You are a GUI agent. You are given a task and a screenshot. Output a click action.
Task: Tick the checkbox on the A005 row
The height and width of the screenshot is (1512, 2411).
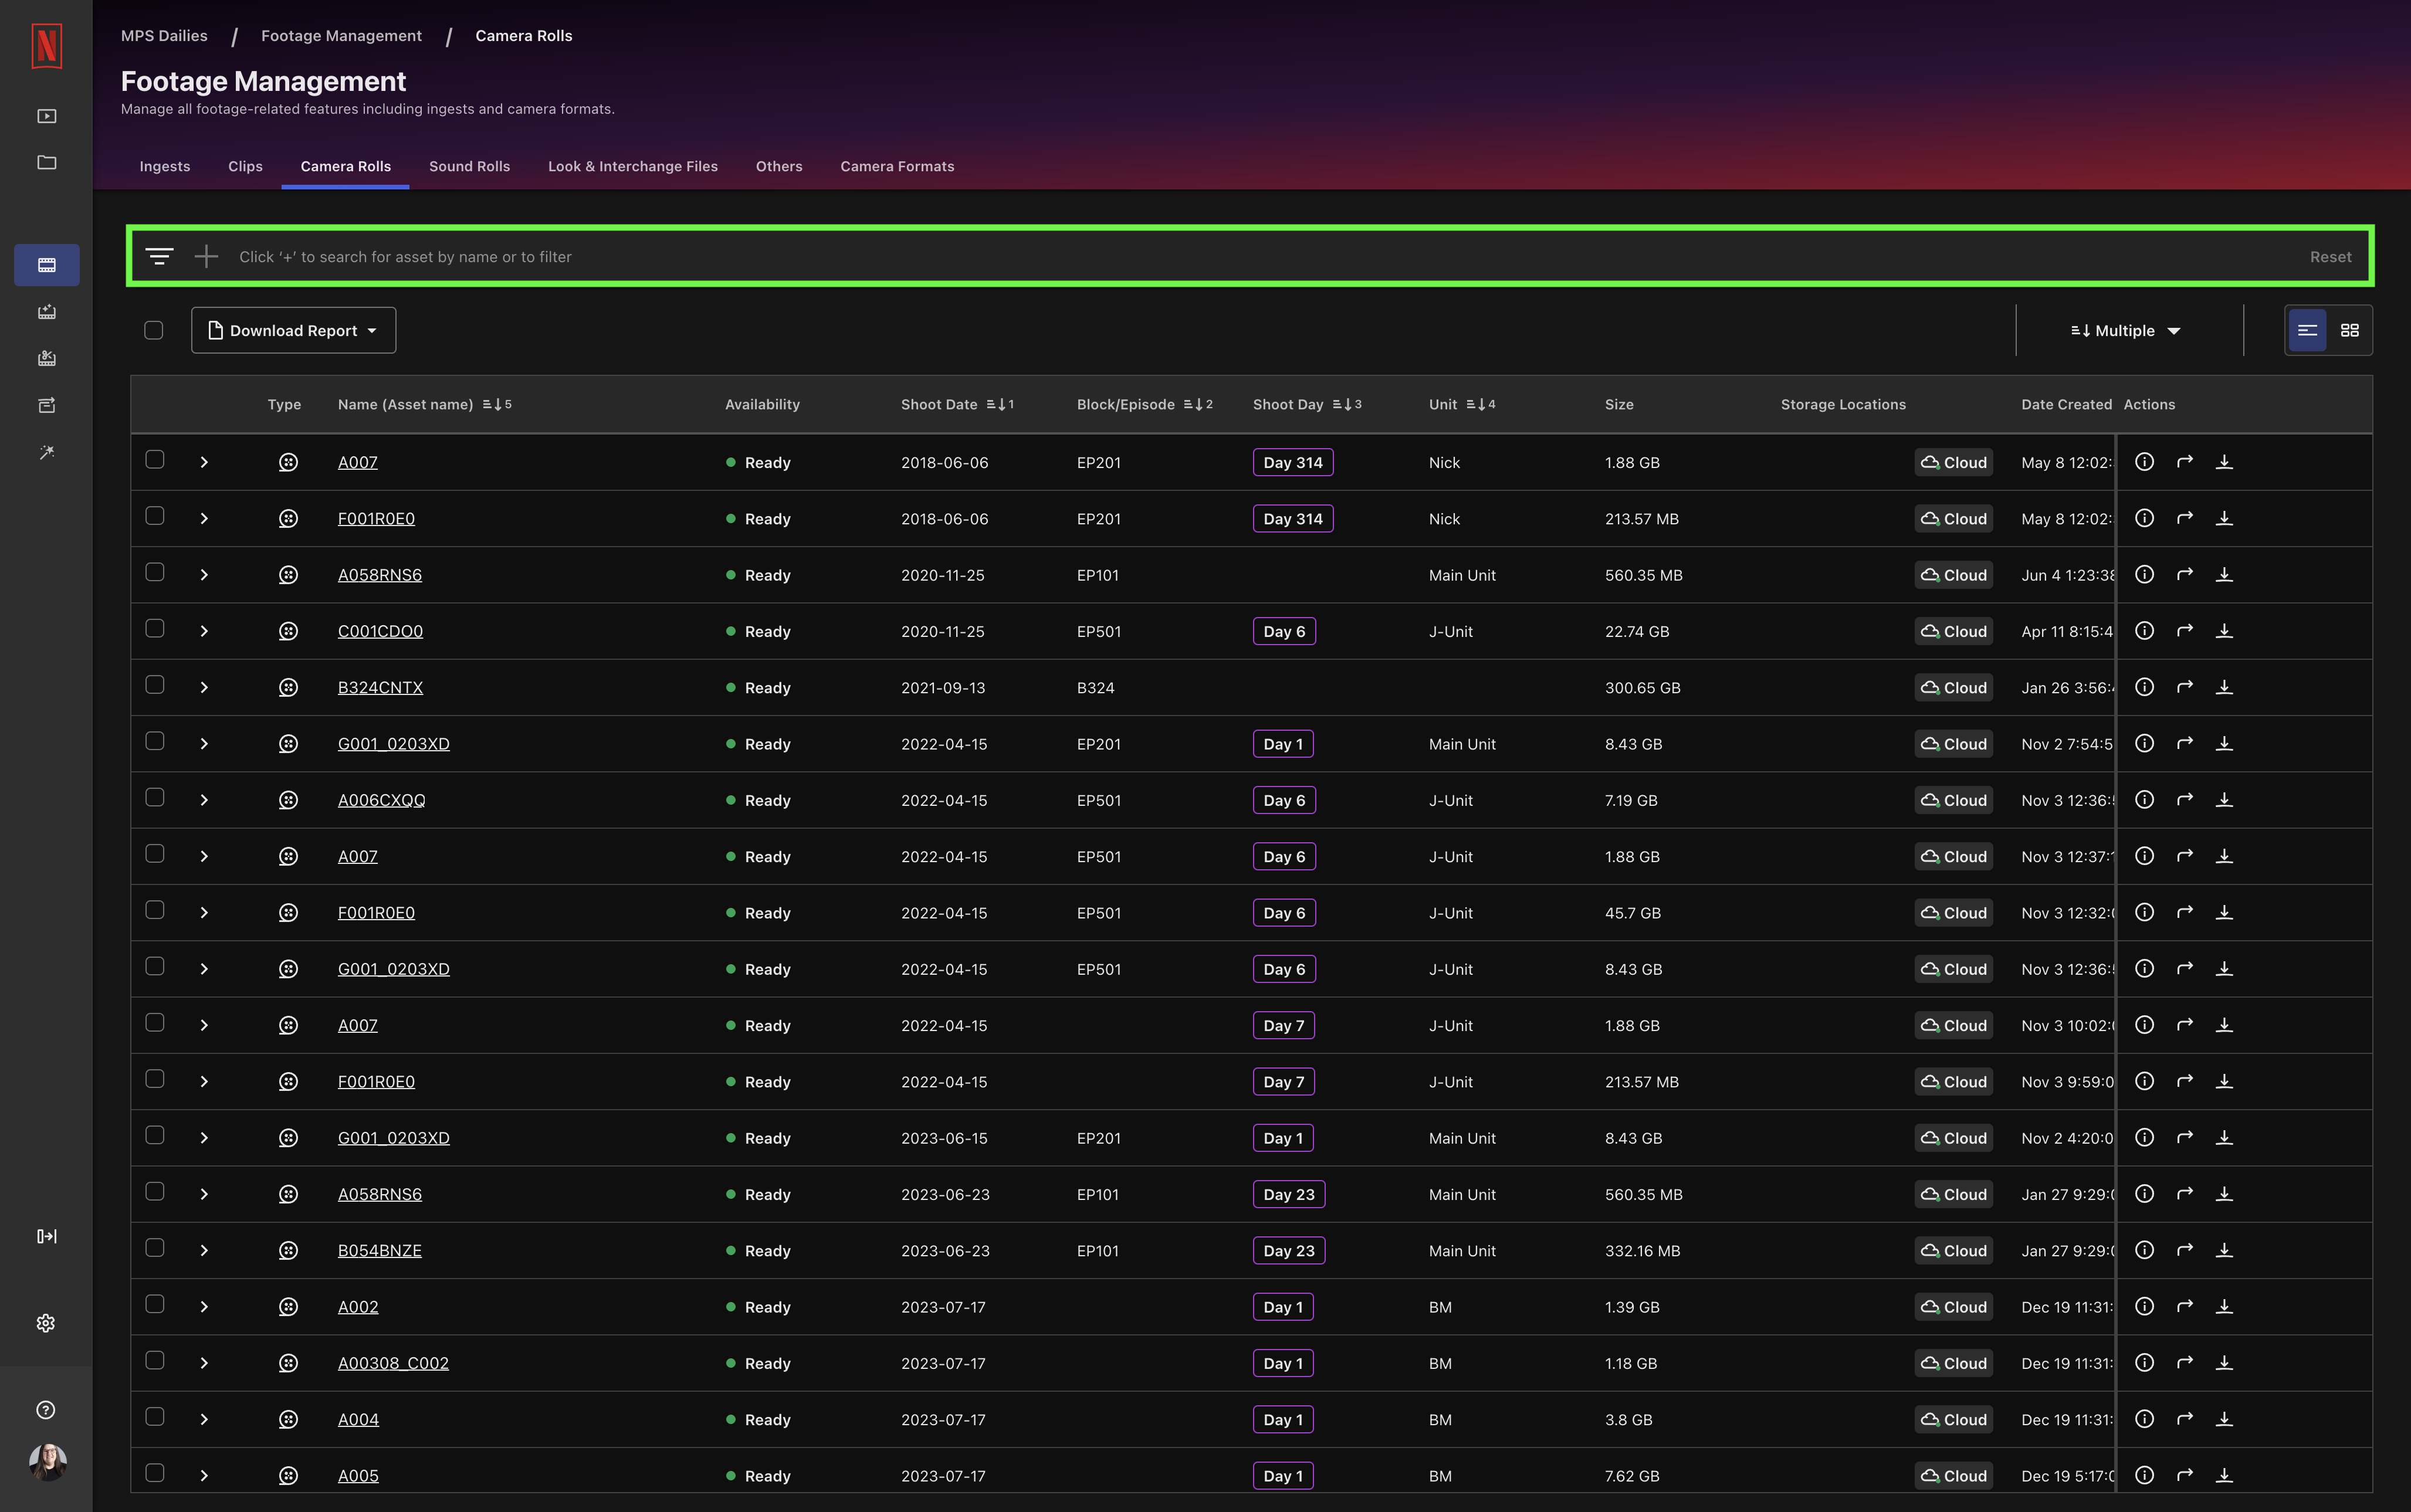point(155,1474)
